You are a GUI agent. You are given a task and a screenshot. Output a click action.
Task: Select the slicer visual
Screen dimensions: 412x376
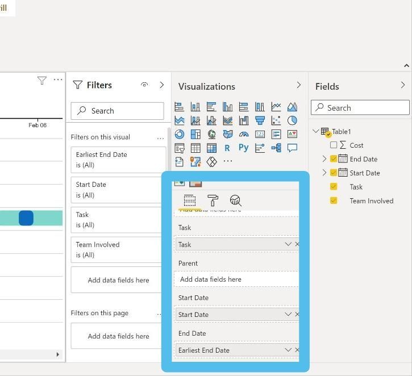[179, 148]
